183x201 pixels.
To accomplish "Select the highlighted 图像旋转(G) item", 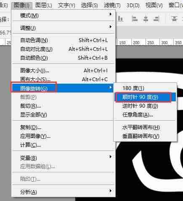I will [x=62, y=88].
